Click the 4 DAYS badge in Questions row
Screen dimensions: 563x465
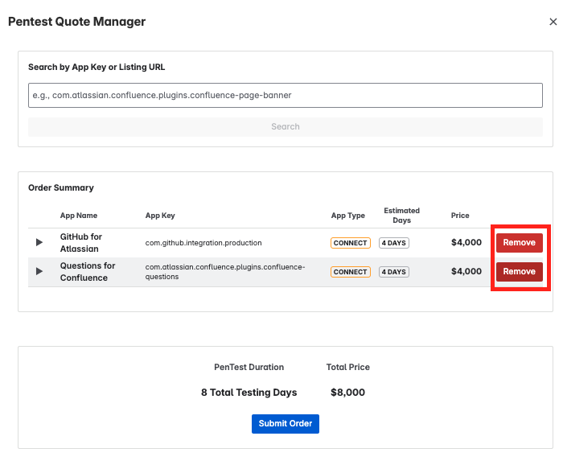[x=393, y=272]
